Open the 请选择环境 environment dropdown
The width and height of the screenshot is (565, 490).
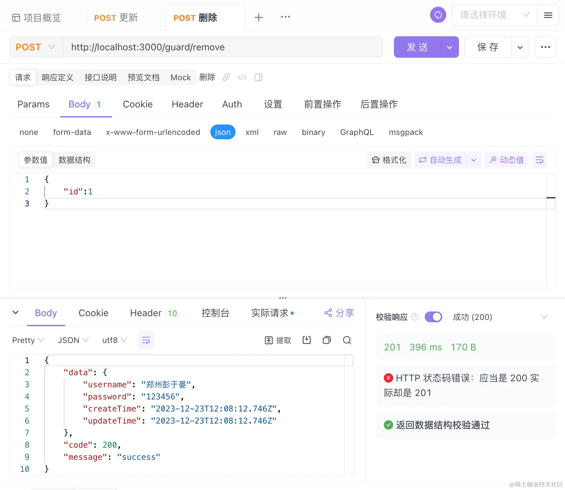pyautogui.click(x=495, y=15)
